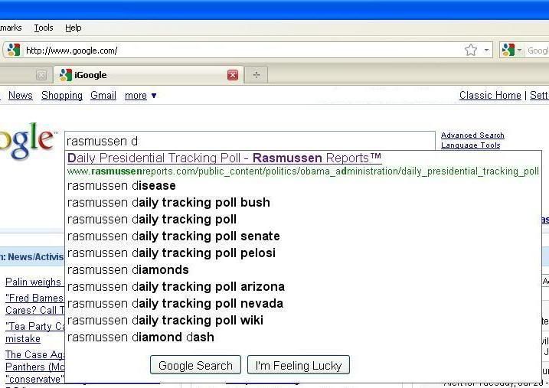Click the Google Search button
This screenshot has height=388, width=549.
tap(195, 365)
